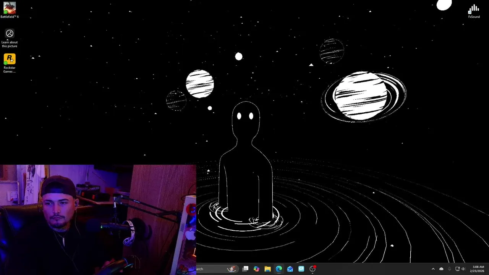Viewport: 489px width, 275px height.
Task: Open the Battlefield 6 desktop shortcut
Action: coord(10,10)
